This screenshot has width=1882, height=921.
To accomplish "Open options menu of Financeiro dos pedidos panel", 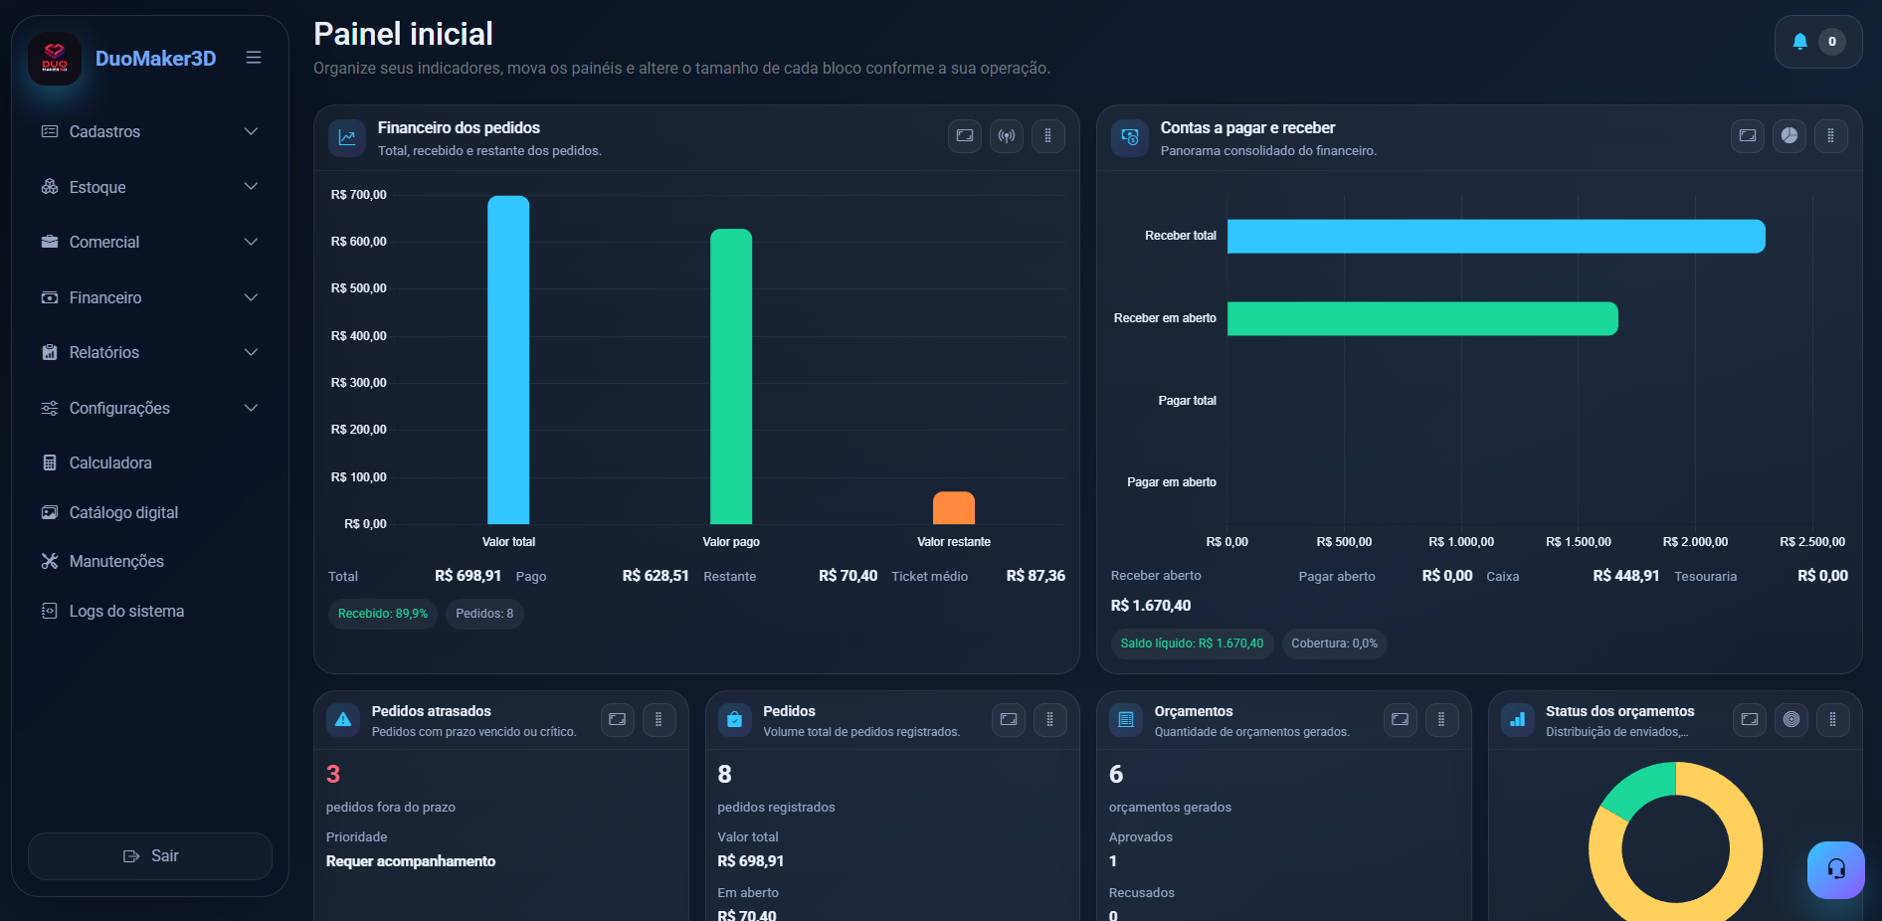I will coord(1048,136).
